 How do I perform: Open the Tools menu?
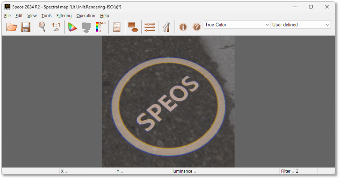[46, 16]
